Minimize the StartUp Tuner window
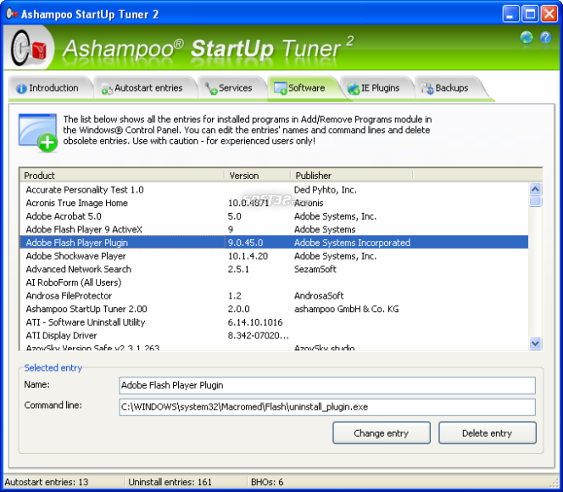The height and width of the screenshot is (492, 563). point(510,14)
